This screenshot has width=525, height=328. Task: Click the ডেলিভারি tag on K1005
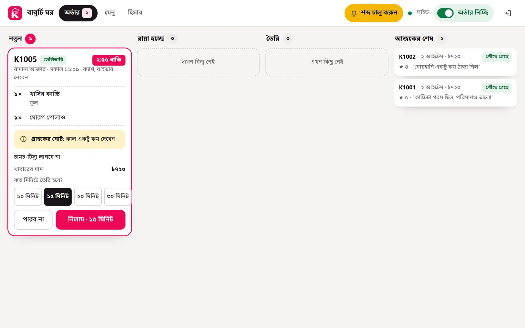53,60
